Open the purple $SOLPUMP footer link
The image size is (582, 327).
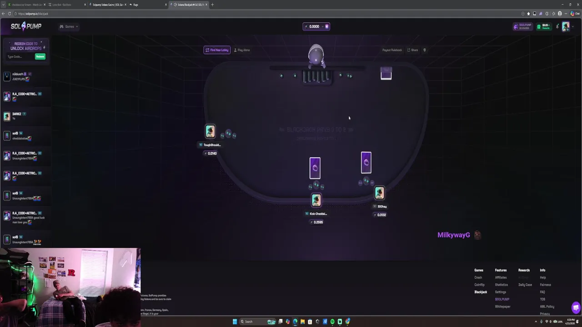tap(502, 299)
